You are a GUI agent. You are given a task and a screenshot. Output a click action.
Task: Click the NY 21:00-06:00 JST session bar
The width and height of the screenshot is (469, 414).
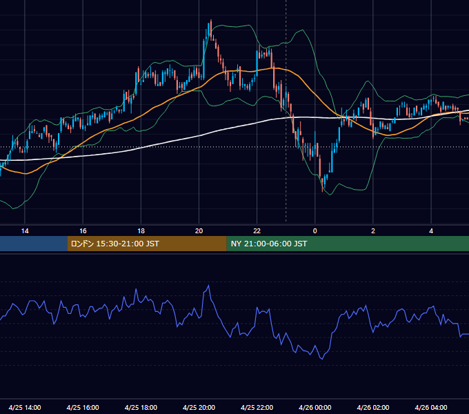(x=348, y=244)
